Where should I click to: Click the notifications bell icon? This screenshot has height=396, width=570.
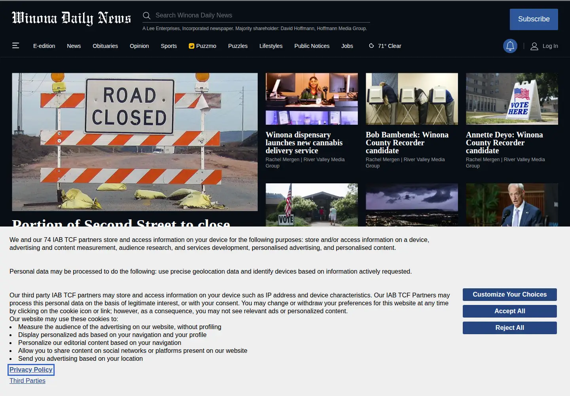510,46
